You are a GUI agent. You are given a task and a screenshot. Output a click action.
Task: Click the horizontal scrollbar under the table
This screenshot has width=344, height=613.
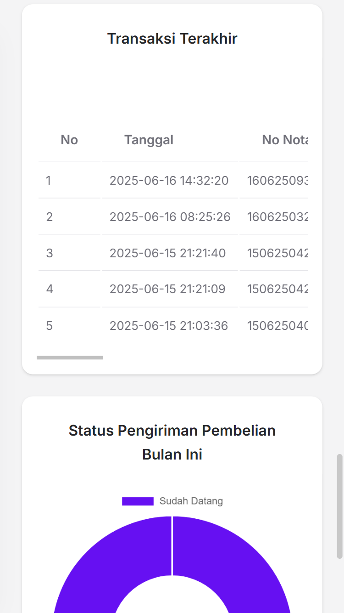pos(70,358)
